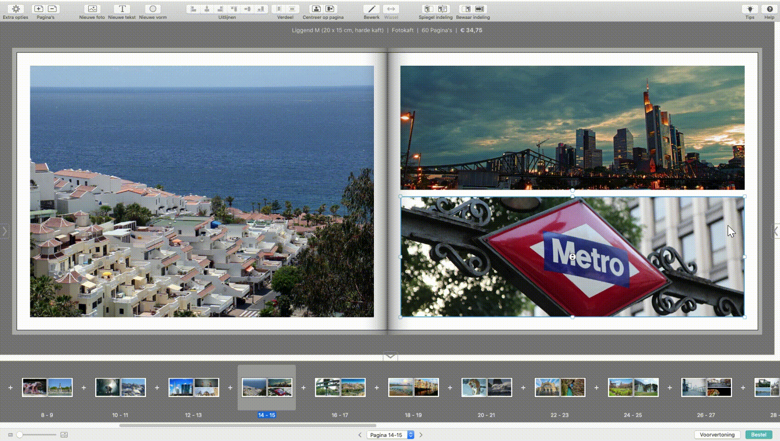780x441 pixels.
Task: Open the Pagina 14-15 dropdown
Action: (x=390, y=435)
